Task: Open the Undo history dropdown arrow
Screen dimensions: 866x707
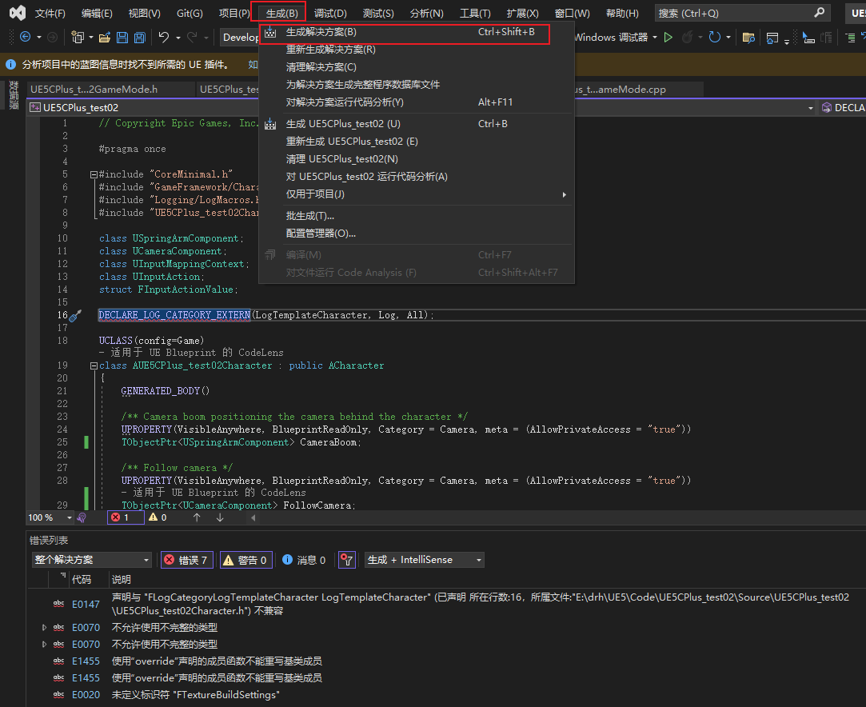Action: tap(178, 38)
